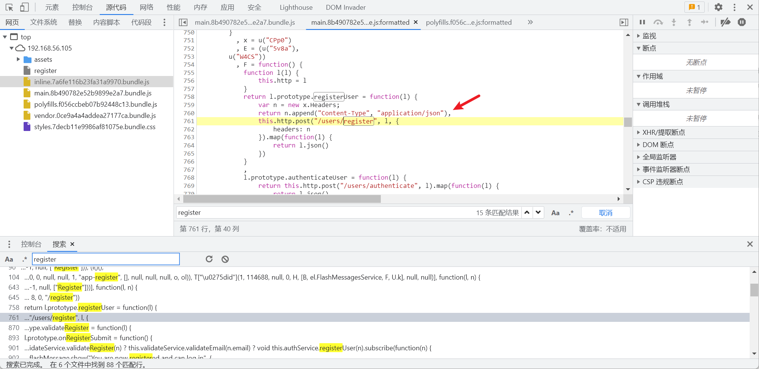Open the register file in navigator

click(x=45, y=71)
